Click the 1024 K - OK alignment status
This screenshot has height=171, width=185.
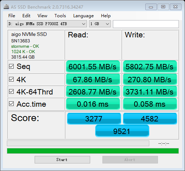[23, 52]
